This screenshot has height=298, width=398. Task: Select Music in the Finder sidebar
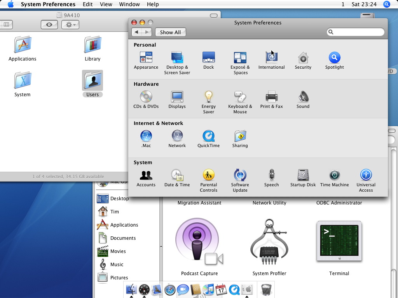coord(111,264)
